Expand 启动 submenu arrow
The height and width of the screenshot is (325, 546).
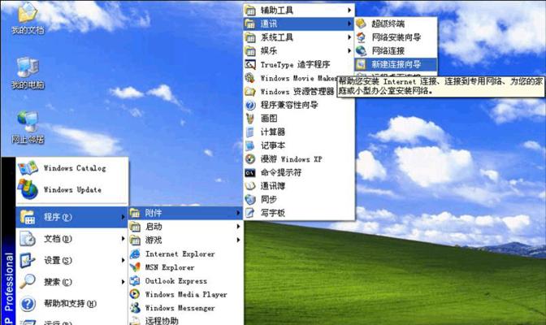tap(238, 227)
